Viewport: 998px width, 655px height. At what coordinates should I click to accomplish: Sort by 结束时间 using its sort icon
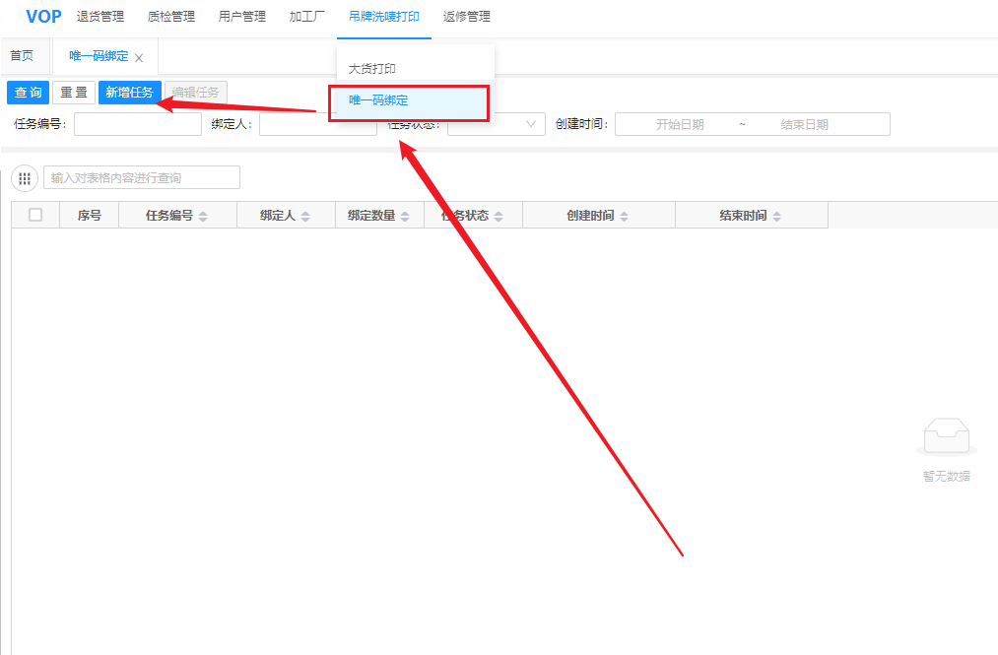click(776, 217)
